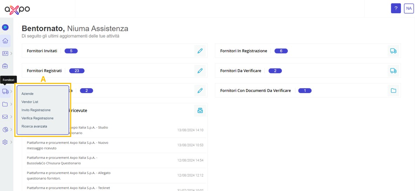The image size is (415, 191).
Task: Open the pie chart reports sidebar icon
Action: tap(5, 130)
